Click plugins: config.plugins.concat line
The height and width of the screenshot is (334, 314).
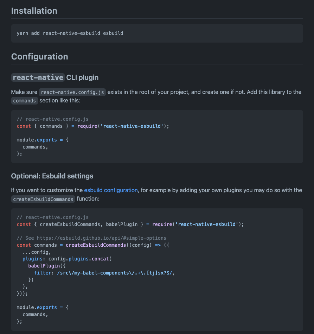coord(67,259)
